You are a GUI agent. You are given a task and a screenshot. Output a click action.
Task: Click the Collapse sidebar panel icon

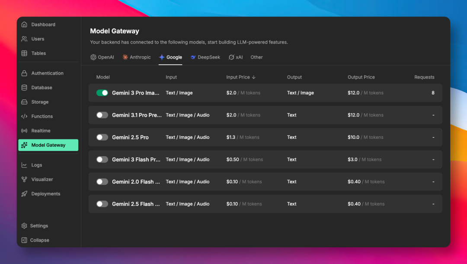click(x=24, y=240)
